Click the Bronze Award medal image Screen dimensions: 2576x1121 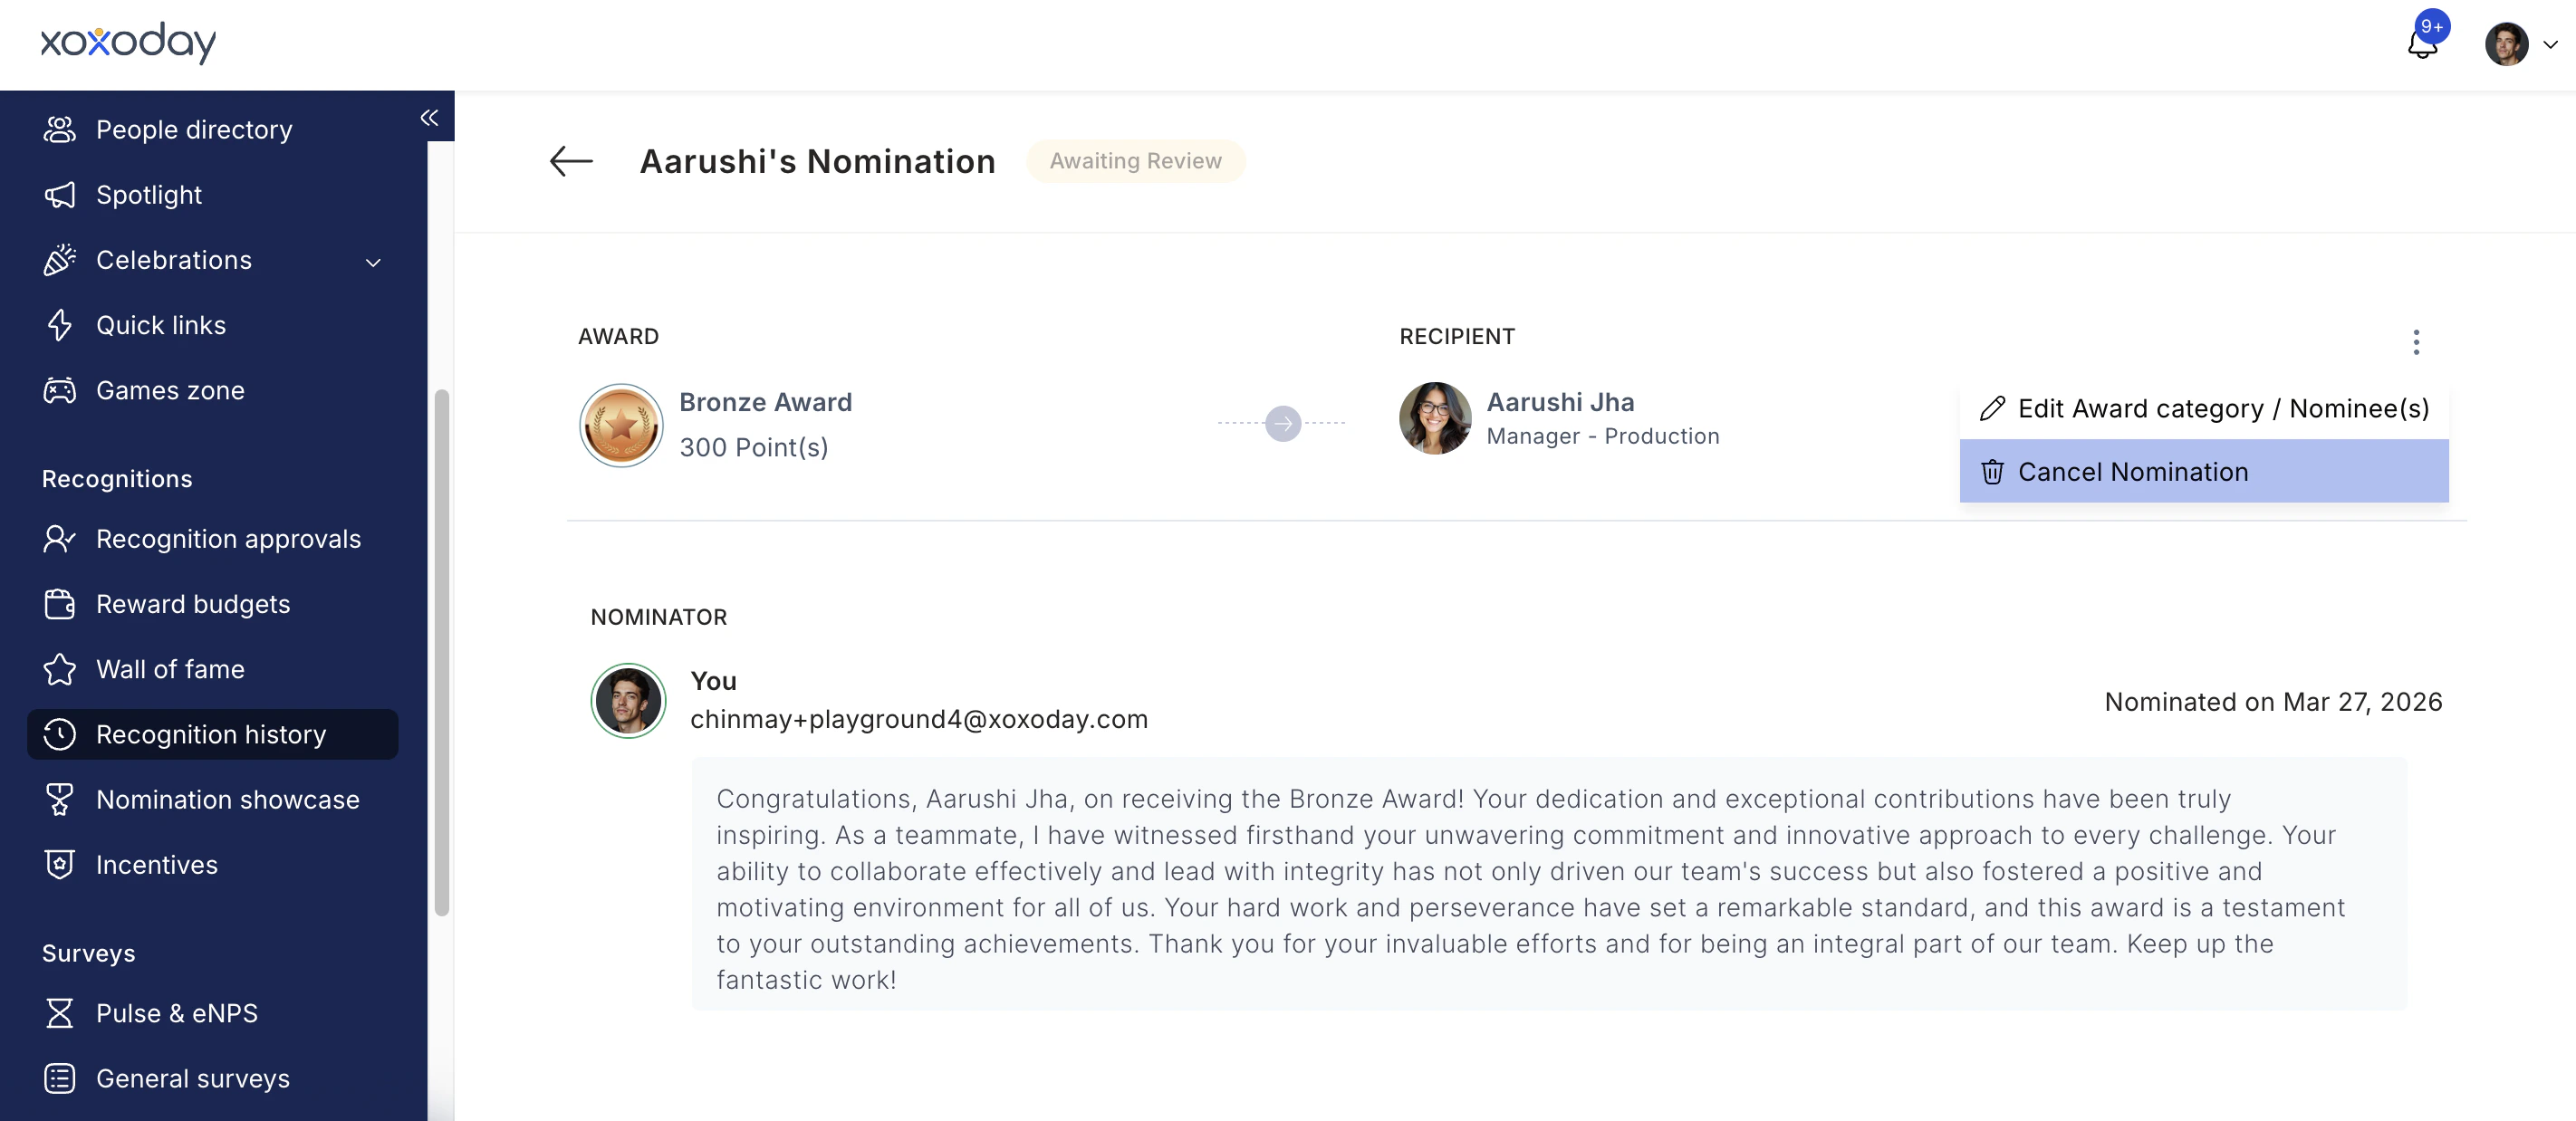621,425
